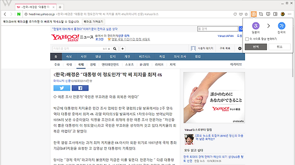Screen dimensions: 295x165
Task: Select the 속보 breaking news tab
Action: (x=69, y=56)
